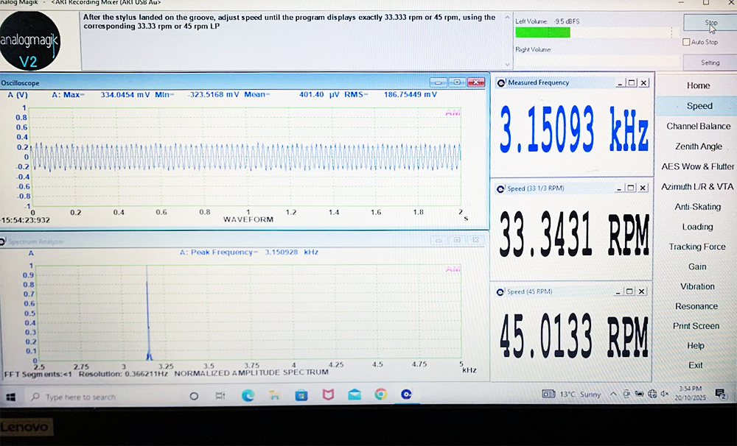Go to the Home menu item

698,86
